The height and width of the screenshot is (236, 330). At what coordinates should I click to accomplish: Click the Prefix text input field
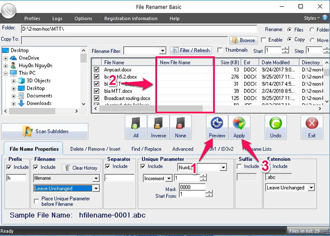[16, 178]
